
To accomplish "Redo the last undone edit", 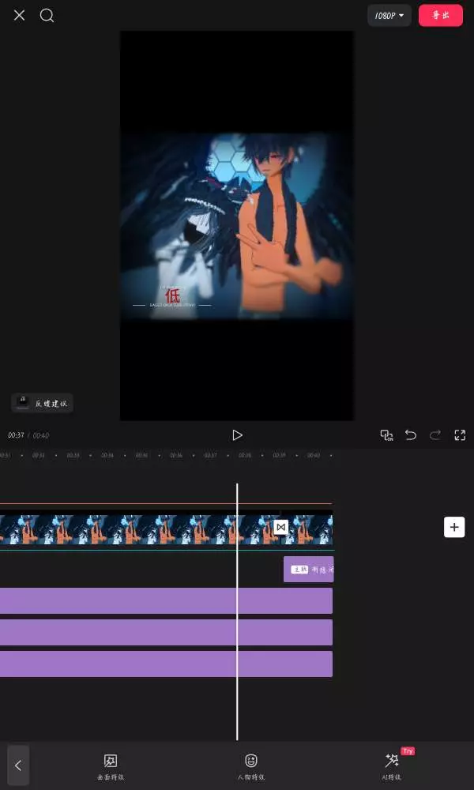I will [435, 435].
